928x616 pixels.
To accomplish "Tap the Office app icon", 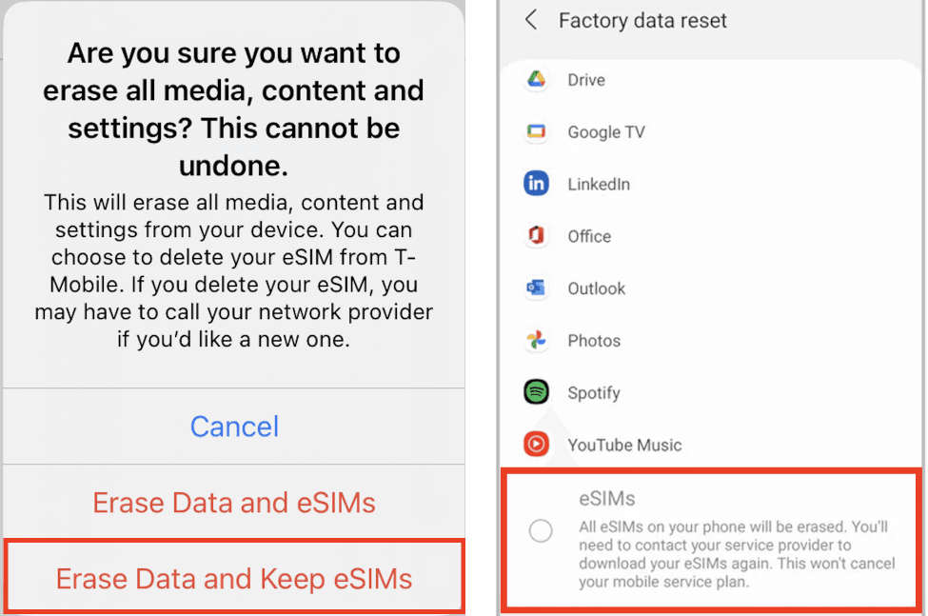I will pyautogui.click(x=536, y=235).
